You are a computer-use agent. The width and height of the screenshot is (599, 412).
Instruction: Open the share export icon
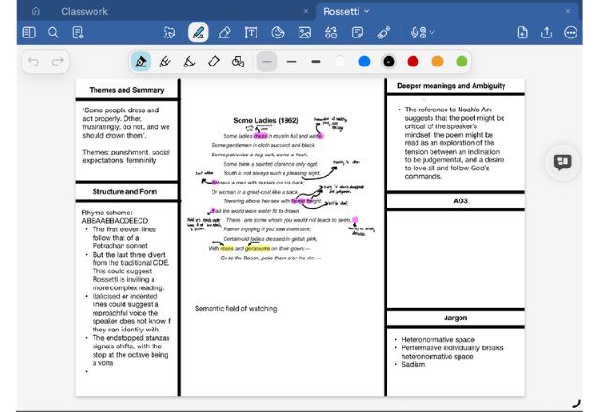click(x=547, y=33)
